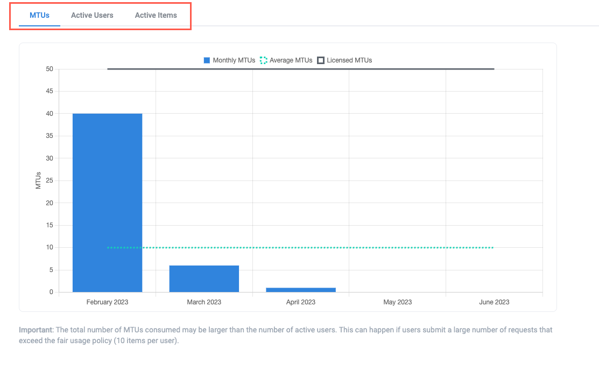Click the March 2023 bar
This screenshot has width=599, height=369.
(x=204, y=279)
